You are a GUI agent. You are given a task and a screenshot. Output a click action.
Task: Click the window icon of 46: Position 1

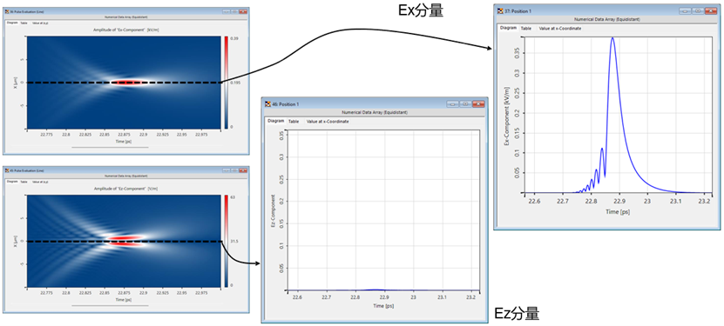tap(267, 104)
